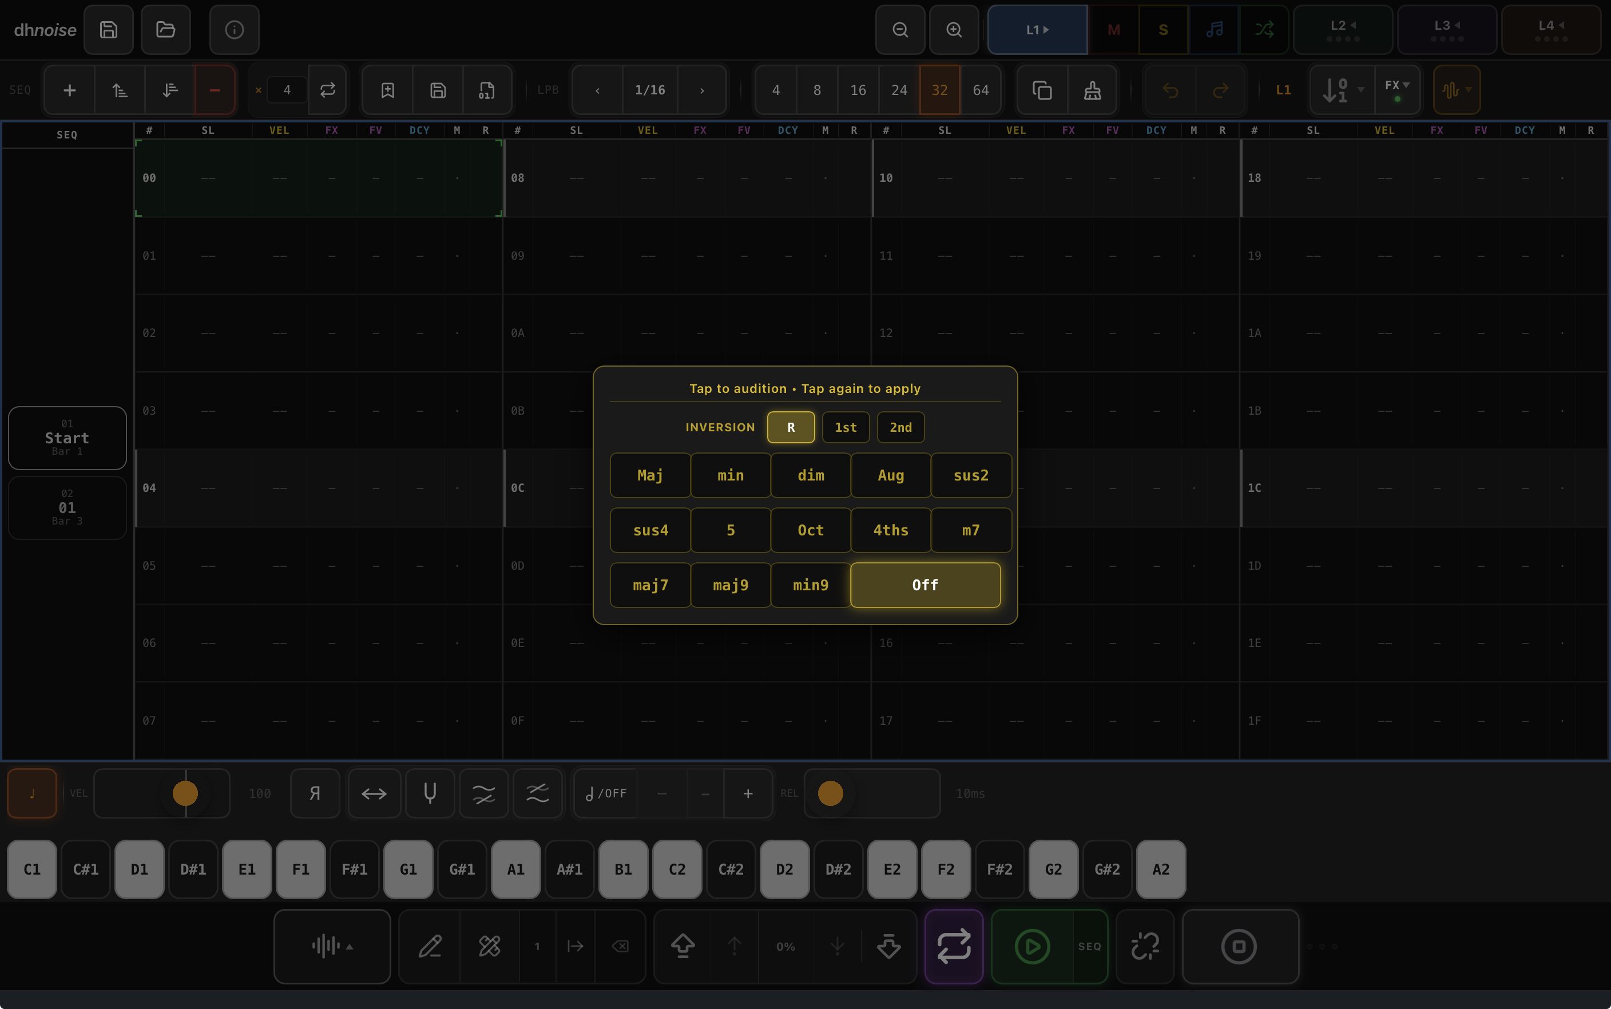Click the reverse Я icon
1611x1009 pixels.
[315, 793]
